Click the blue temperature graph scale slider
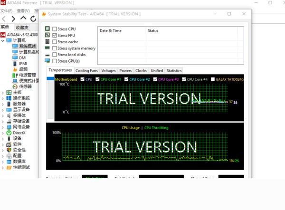 [x=50, y=78]
